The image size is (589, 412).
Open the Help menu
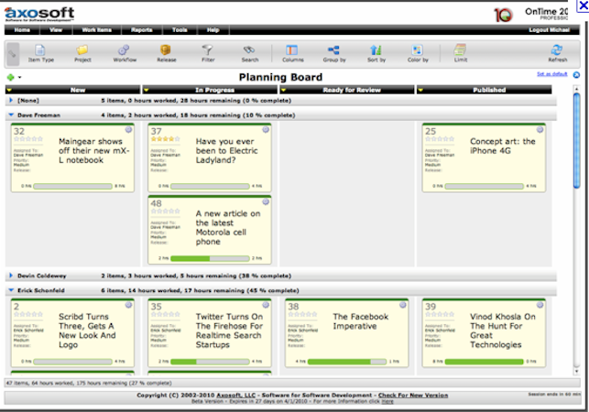tap(213, 30)
